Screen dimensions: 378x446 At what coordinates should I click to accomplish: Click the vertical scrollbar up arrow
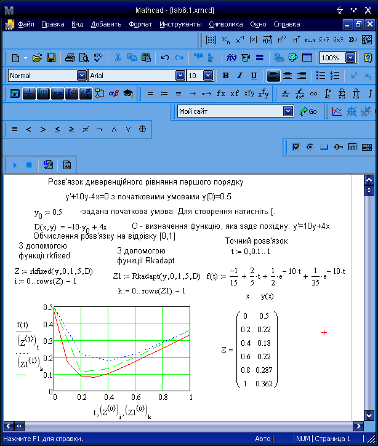[369, 180]
